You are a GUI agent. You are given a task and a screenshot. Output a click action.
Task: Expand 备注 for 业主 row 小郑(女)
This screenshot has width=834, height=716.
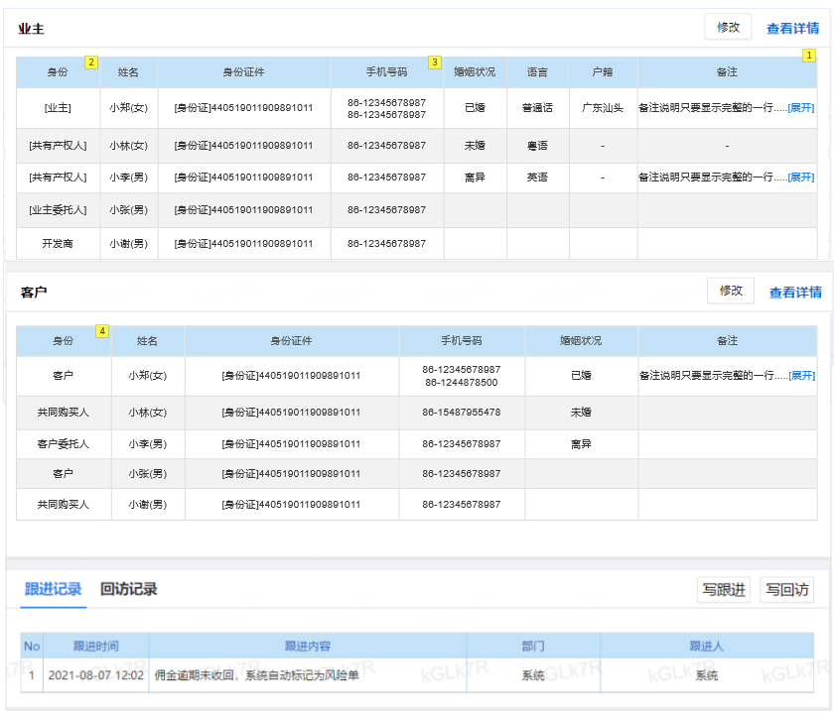[801, 108]
